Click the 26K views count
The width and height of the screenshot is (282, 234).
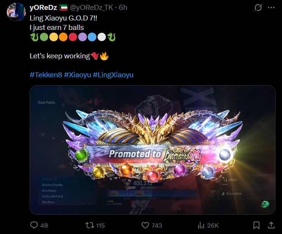[x=213, y=225]
